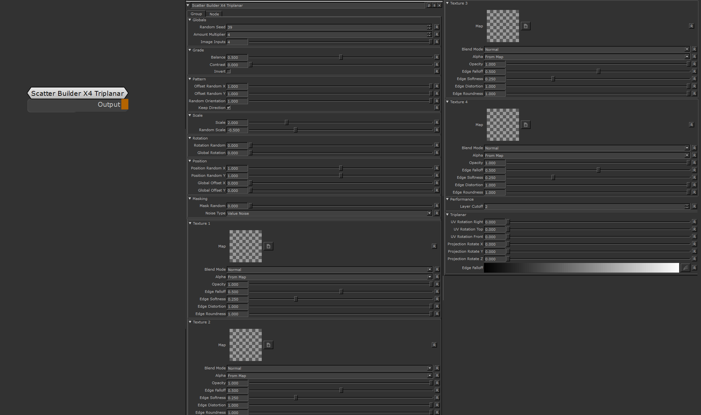
Task: Click the Texture 3 map load icon
Action: tap(526, 26)
